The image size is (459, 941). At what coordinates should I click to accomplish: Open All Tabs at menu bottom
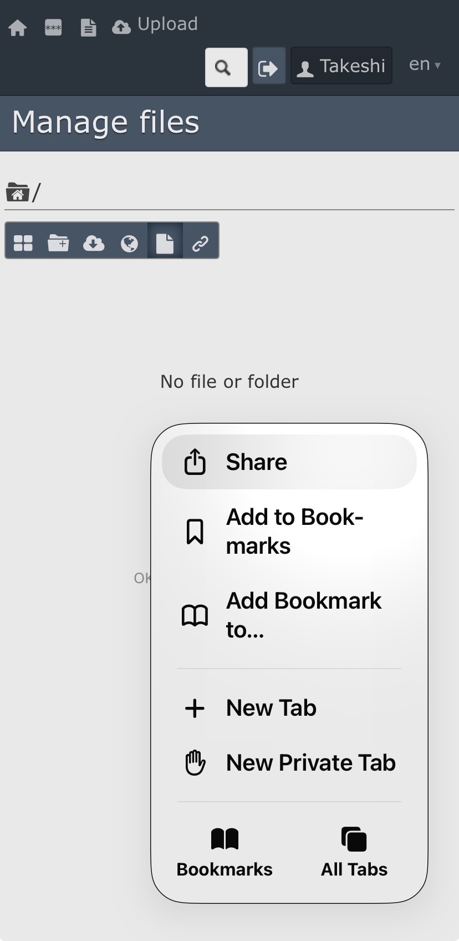click(x=354, y=852)
